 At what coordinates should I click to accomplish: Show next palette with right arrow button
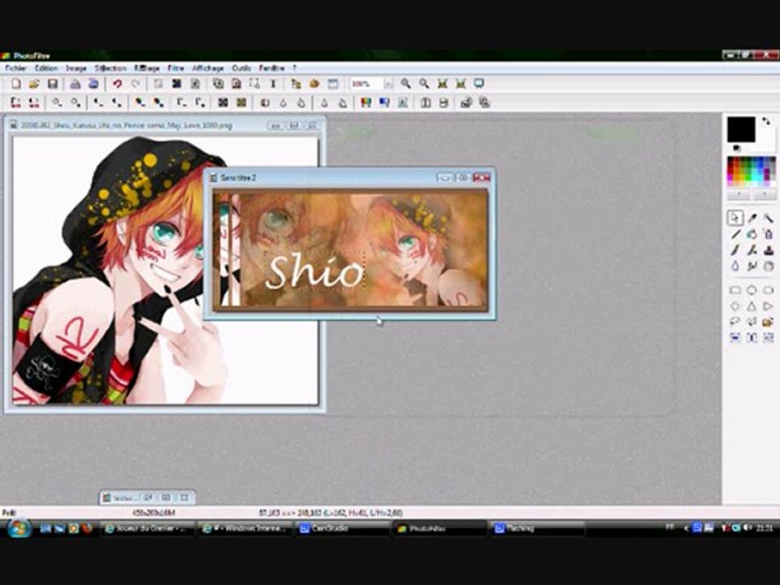point(765,193)
